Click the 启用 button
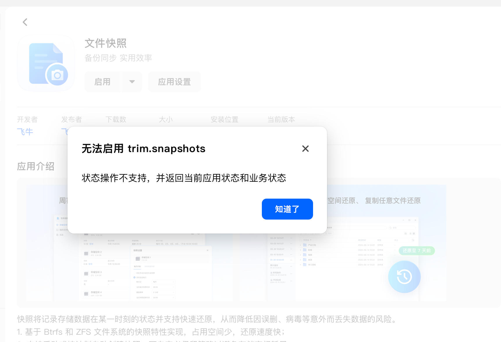This screenshot has height=342, width=501. [x=103, y=82]
